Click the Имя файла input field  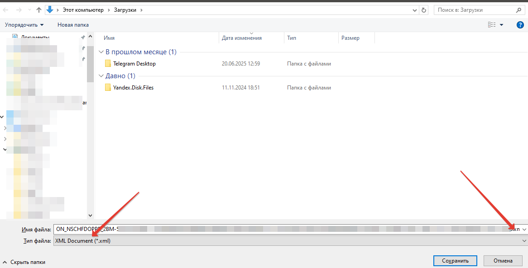click(x=272, y=230)
